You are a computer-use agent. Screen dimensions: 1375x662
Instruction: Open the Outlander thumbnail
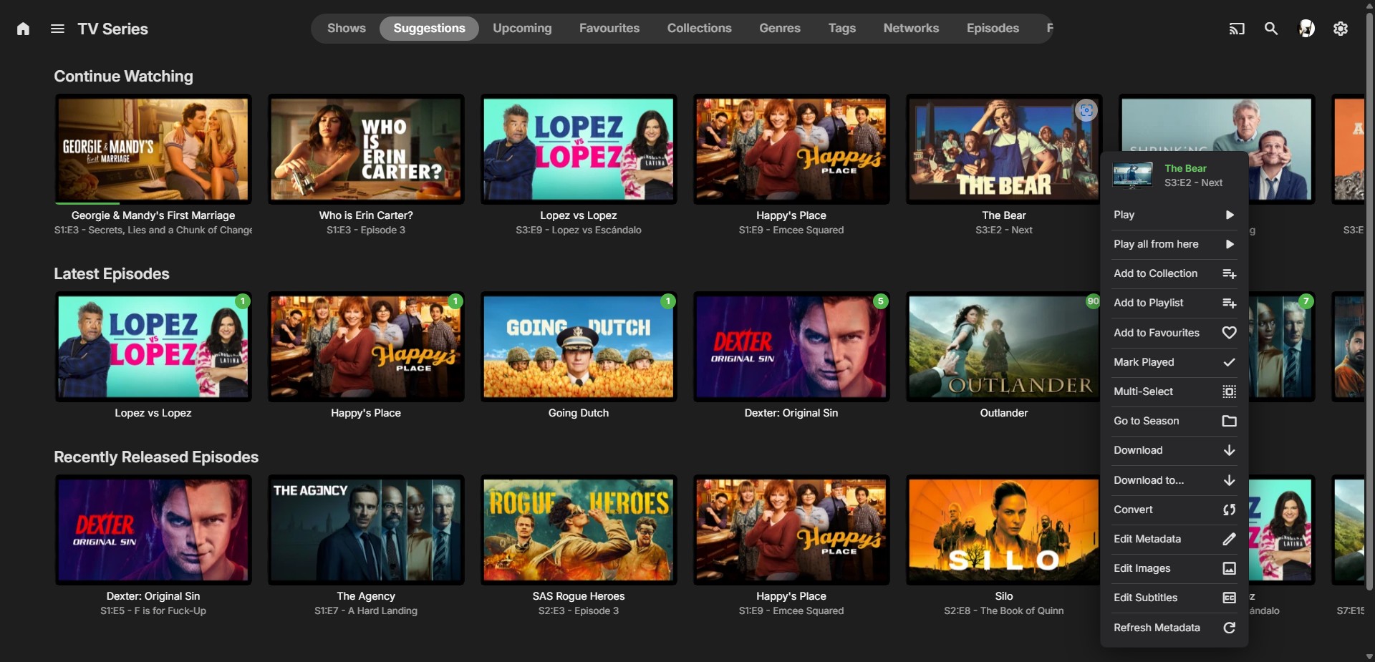click(1004, 346)
